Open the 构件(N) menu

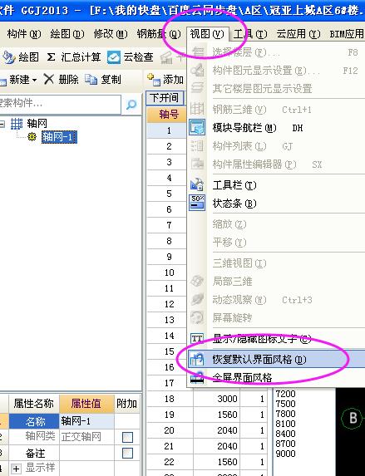click(x=24, y=34)
